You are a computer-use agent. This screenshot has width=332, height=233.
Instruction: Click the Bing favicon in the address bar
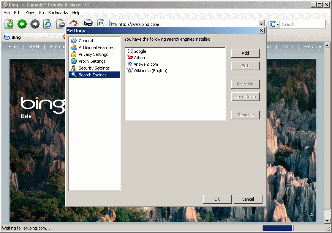click(114, 24)
